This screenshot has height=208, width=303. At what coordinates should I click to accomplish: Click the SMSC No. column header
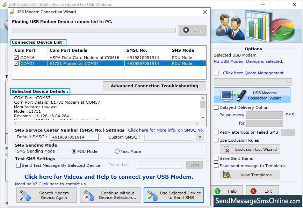pyautogui.click(x=137, y=50)
